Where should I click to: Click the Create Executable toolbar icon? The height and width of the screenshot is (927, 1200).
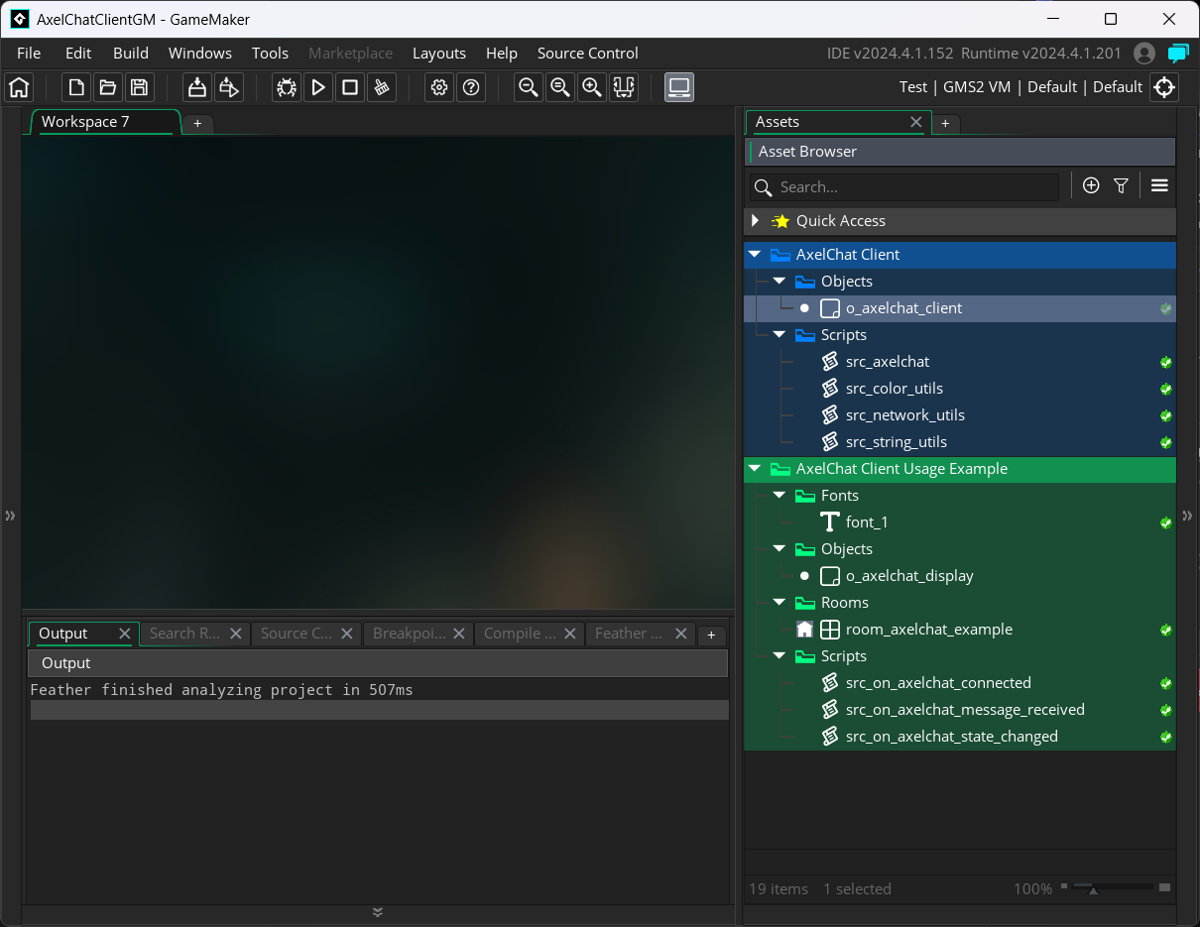pyautogui.click(x=197, y=87)
